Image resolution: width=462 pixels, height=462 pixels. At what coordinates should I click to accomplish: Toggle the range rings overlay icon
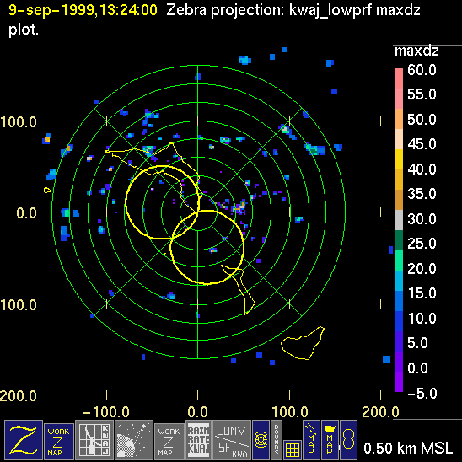(x=261, y=440)
